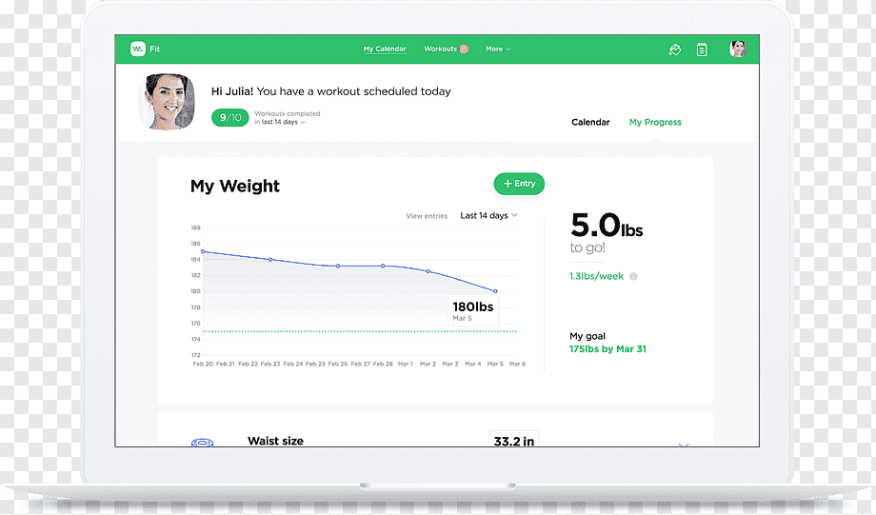The image size is (876, 515).
Task: Open the Workouts navigation item
Action: (440, 50)
